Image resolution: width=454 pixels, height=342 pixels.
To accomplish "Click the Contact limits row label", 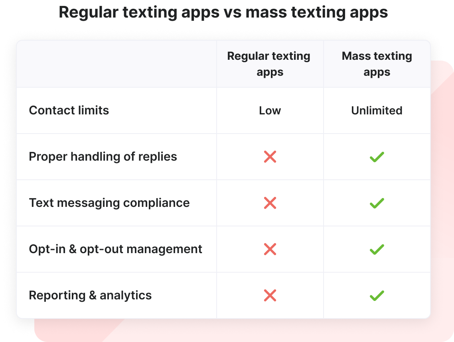I will (69, 110).
